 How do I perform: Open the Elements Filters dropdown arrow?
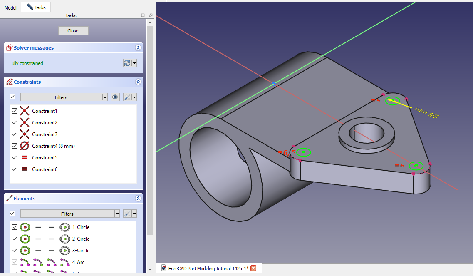point(117,214)
